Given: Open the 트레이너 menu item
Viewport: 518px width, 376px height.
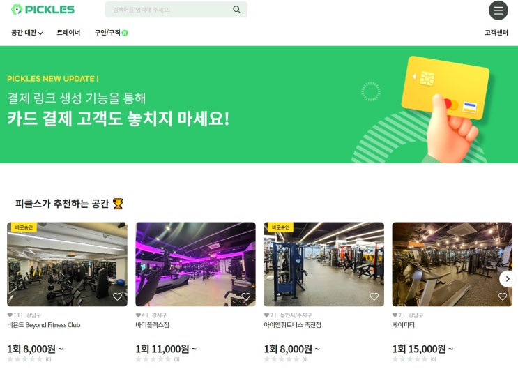Looking at the screenshot, I should [68, 33].
